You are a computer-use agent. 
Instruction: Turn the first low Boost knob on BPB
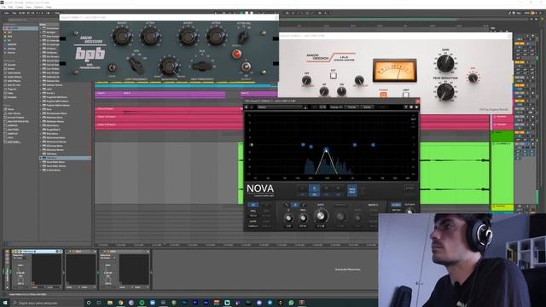point(122,36)
